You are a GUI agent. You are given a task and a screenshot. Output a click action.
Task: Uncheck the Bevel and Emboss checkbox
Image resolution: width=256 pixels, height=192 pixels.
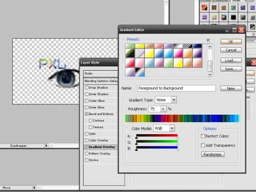coord(87,114)
